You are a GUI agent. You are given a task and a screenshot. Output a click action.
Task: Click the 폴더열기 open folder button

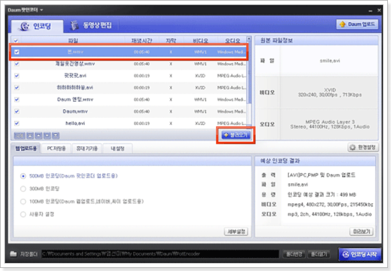tap(319, 254)
